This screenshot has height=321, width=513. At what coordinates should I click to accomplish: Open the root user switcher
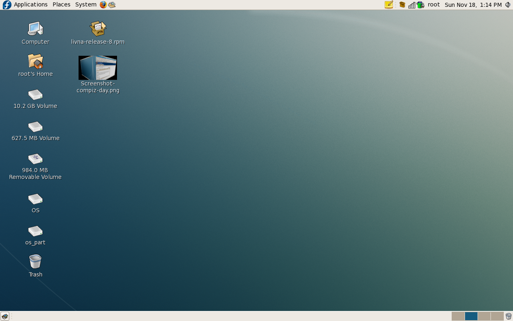(x=434, y=4)
